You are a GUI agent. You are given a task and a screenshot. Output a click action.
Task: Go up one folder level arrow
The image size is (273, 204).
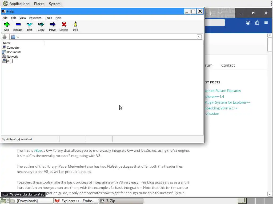coord(5,37)
